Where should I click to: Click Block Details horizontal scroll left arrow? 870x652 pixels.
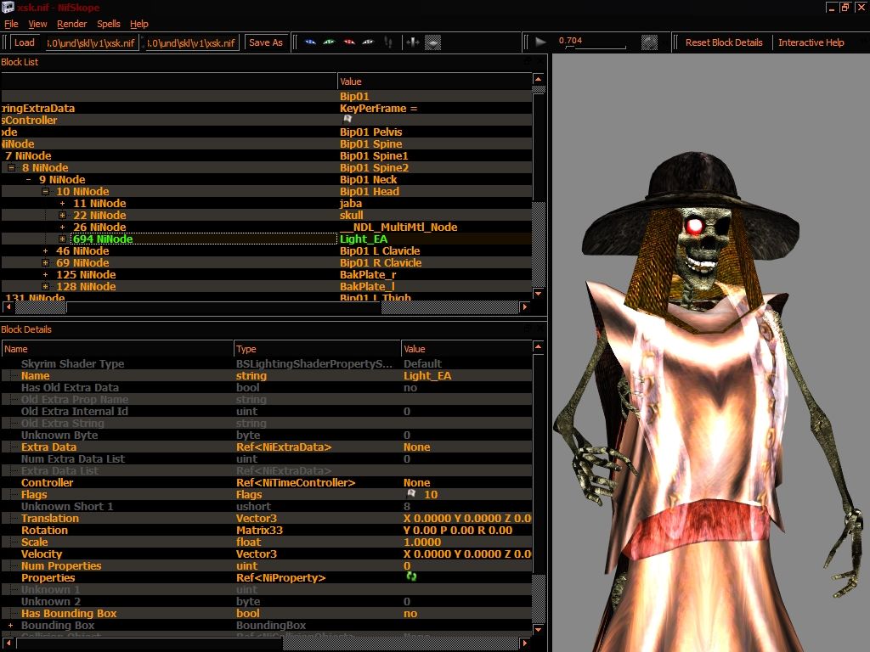pyautogui.click(x=8, y=644)
